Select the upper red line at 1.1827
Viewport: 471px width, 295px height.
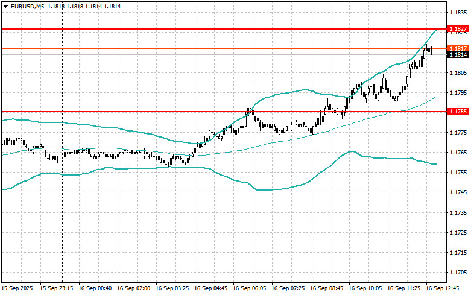click(224, 29)
